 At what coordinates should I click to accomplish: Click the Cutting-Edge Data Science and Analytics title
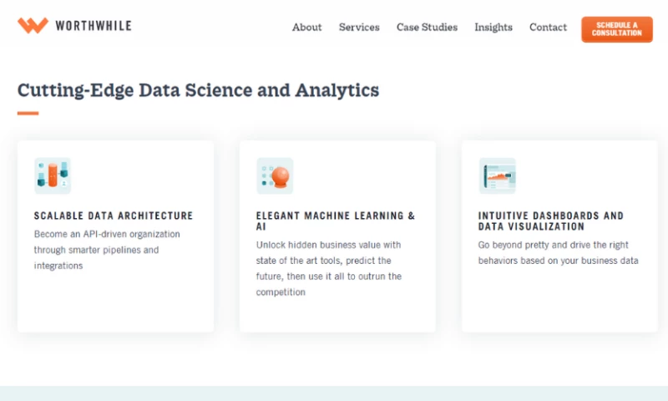(199, 90)
